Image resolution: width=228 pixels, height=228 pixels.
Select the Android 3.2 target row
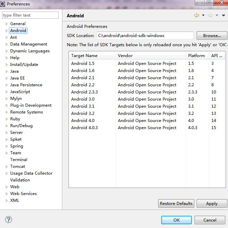[147, 113]
